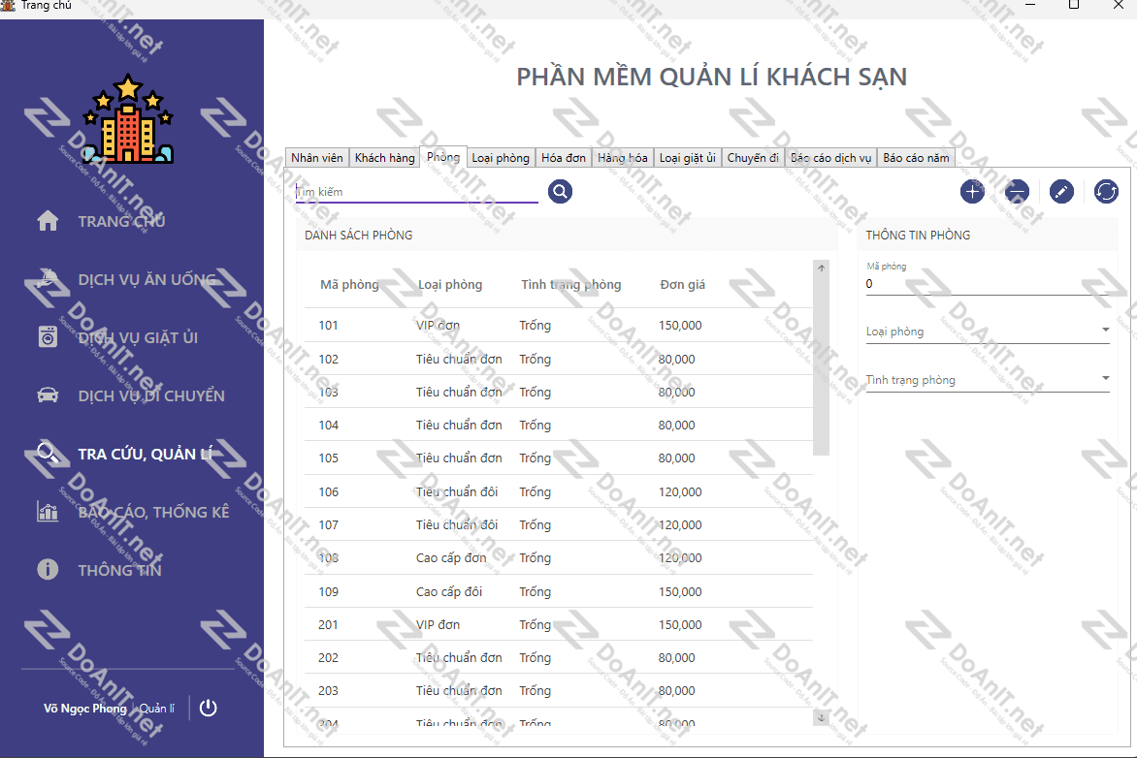Screen dimensions: 1137x758
Task: Select room 107 row
Action: point(559,524)
